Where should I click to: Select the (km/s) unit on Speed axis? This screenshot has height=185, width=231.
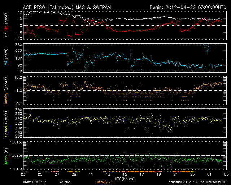6,118
